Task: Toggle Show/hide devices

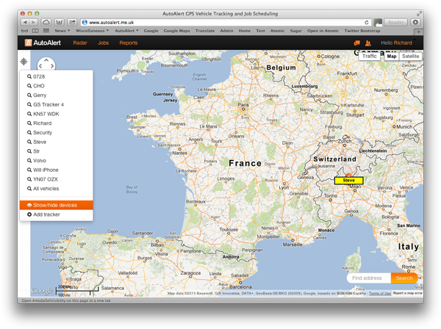Action: 57,205
